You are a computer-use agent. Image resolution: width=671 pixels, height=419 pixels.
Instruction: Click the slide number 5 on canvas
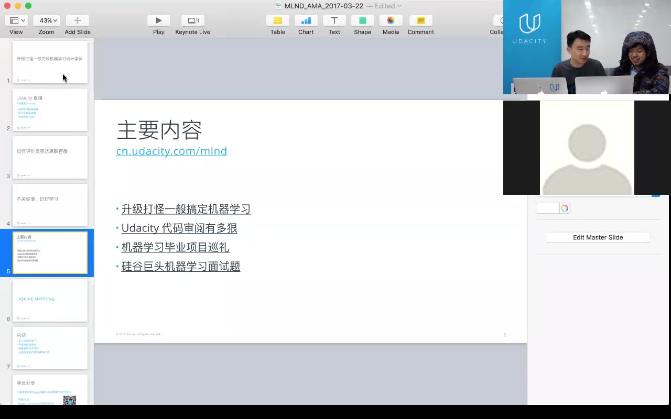click(505, 335)
